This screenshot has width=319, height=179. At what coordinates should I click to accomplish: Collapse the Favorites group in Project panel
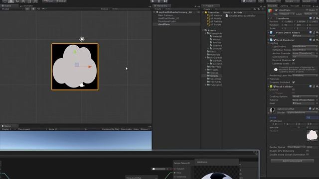[203, 12]
